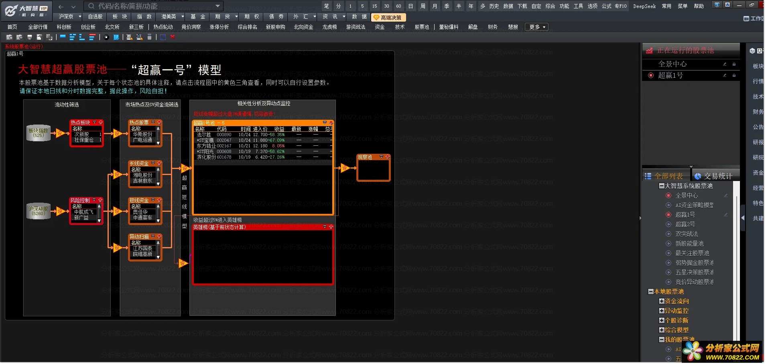Click the scrollbar of 热点股票 list box
The image size is (766, 364).
(x=158, y=135)
